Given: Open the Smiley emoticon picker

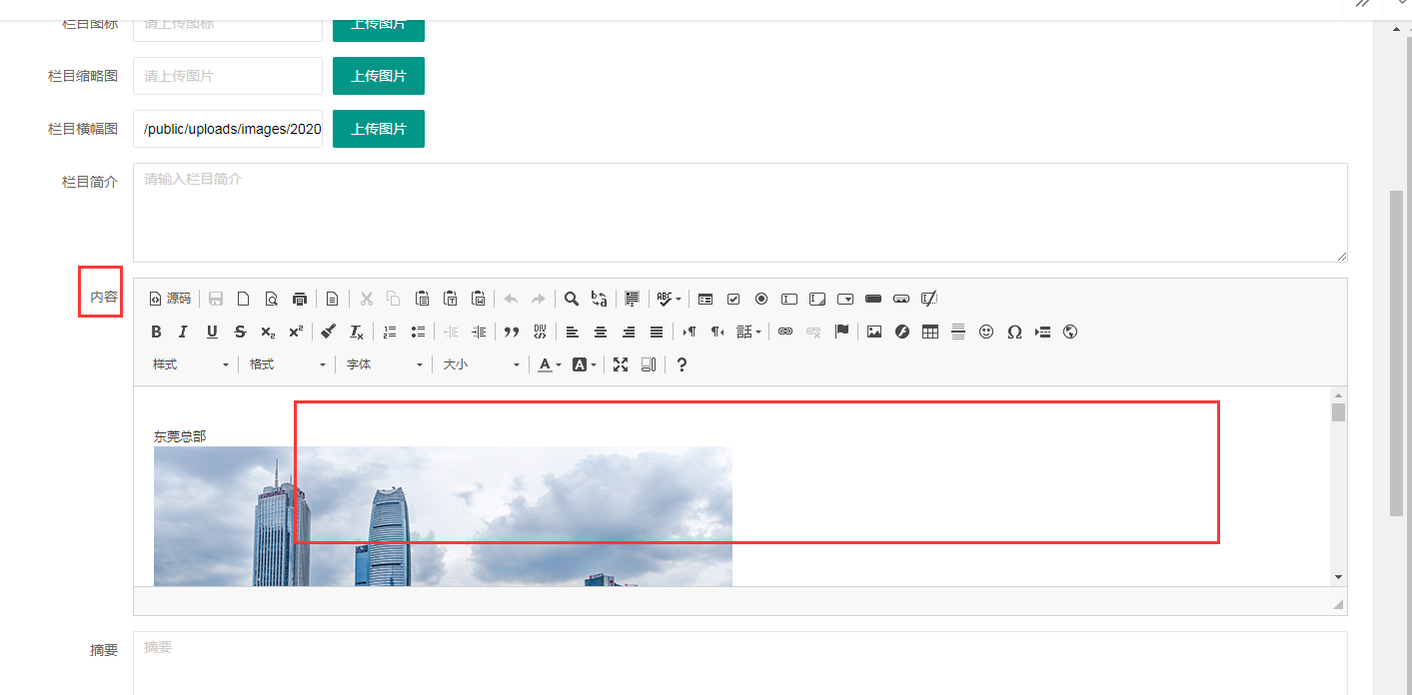Looking at the screenshot, I should 986,332.
